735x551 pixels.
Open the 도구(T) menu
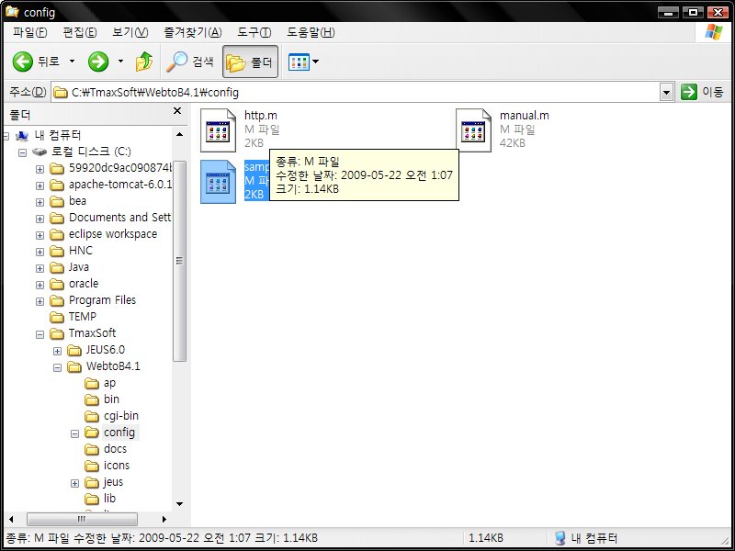[254, 32]
